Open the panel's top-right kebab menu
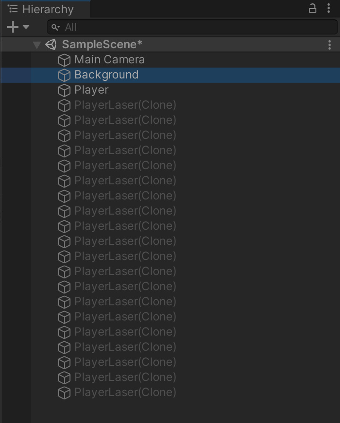This screenshot has height=423, width=340. 330,8
